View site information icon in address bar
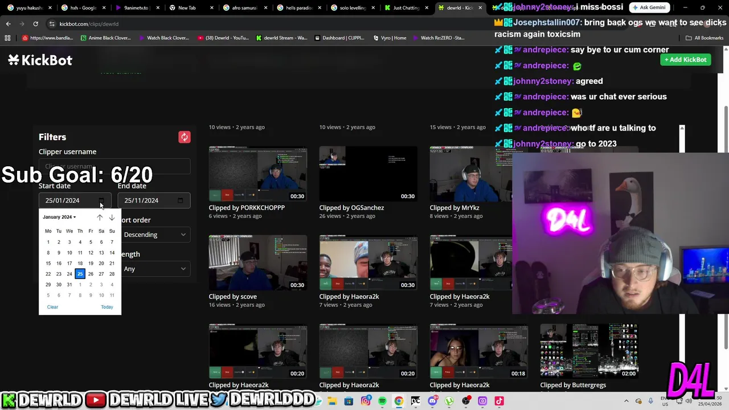The image size is (729, 410). 52,24
